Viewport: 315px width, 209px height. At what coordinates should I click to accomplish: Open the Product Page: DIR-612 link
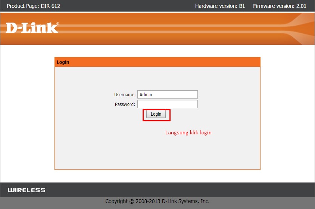click(33, 6)
